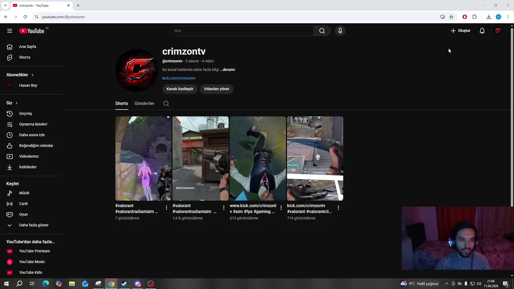This screenshot has height=289, width=514.
Task: Bookmark this page with star icon
Action: pyautogui.click(x=451, y=17)
